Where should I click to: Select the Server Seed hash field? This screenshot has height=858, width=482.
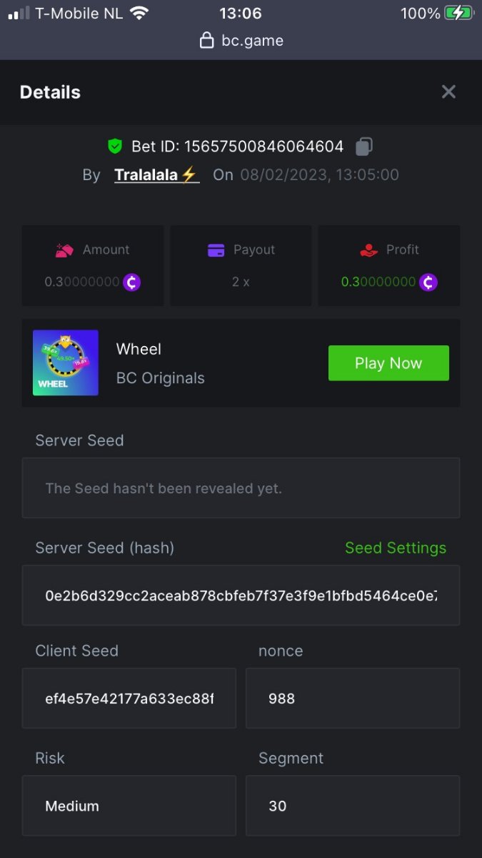[x=241, y=595]
